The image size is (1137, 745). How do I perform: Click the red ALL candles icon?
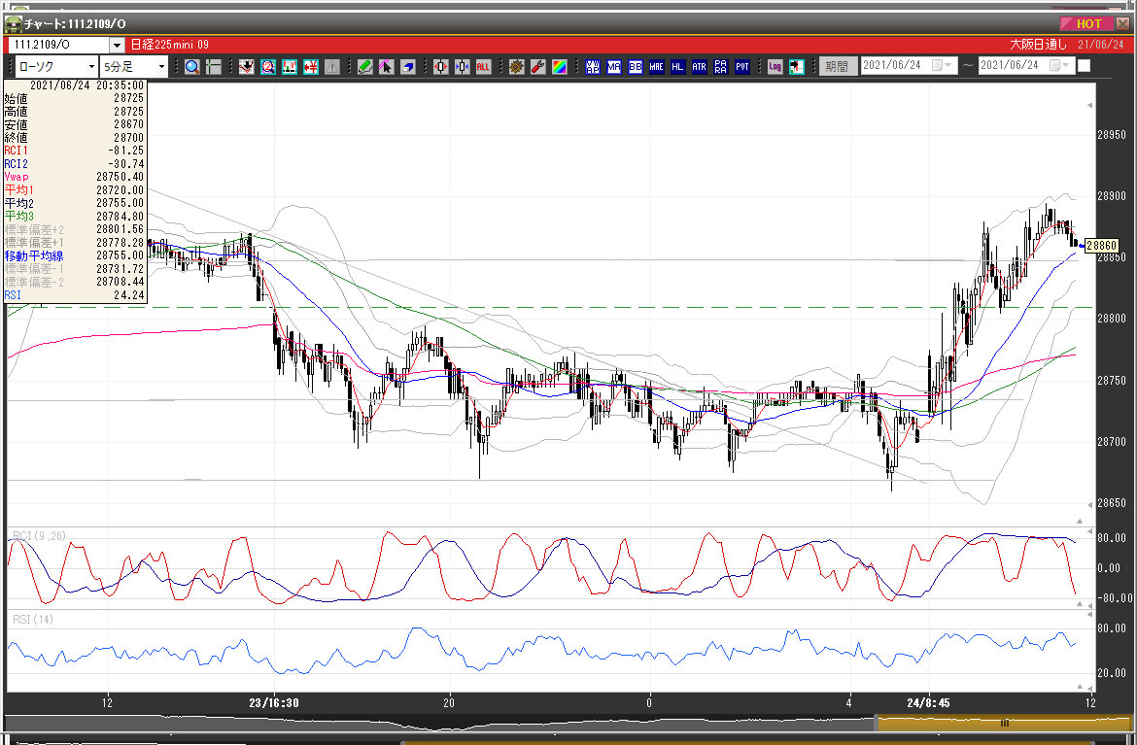(484, 67)
